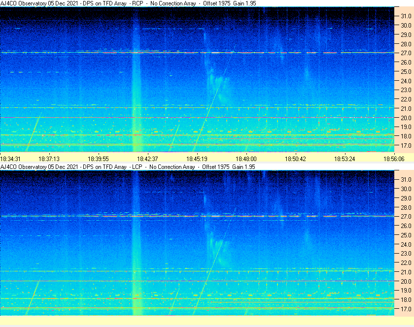Screen dimensions: 414x327
Task: Click the 19.0 frequency label in RCP panel
Action: coord(406,127)
